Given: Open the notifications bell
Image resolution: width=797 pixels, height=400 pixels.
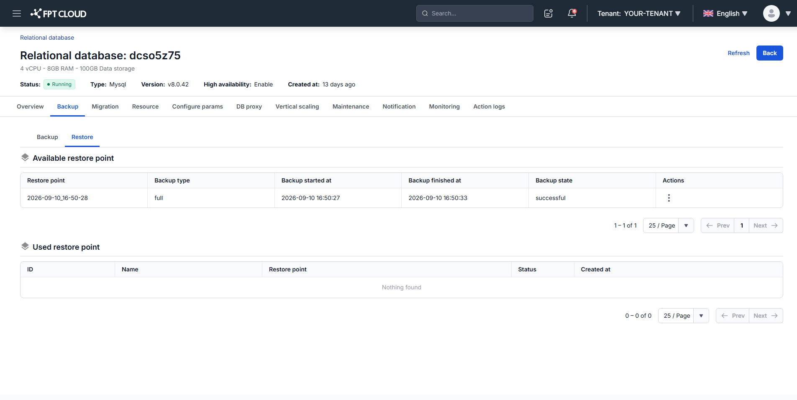Looking at the screenshot, I should coord(572,13).
